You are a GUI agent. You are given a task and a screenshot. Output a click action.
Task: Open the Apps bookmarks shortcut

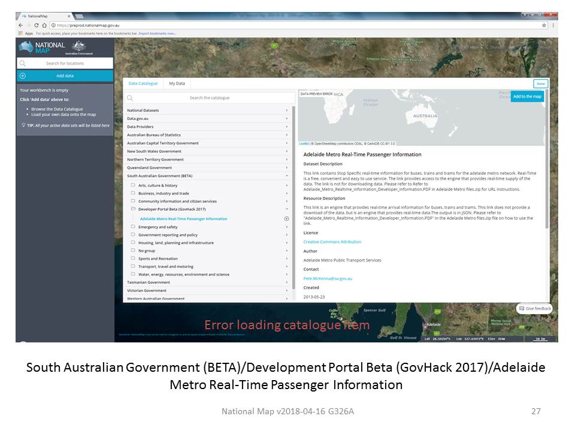click(26, 34)
